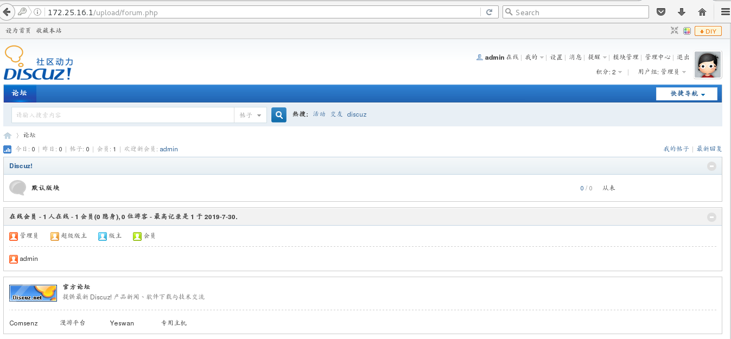Click the 论坛 breadcrumb text
The height and width of the screenshot is (339, 731).
[x=29, y=135]
